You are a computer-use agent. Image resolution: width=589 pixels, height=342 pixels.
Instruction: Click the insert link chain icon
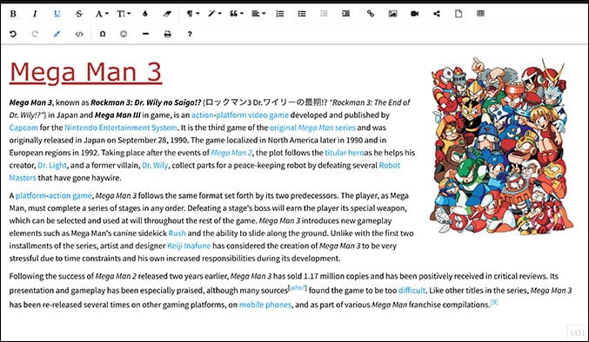click(371, 14)
